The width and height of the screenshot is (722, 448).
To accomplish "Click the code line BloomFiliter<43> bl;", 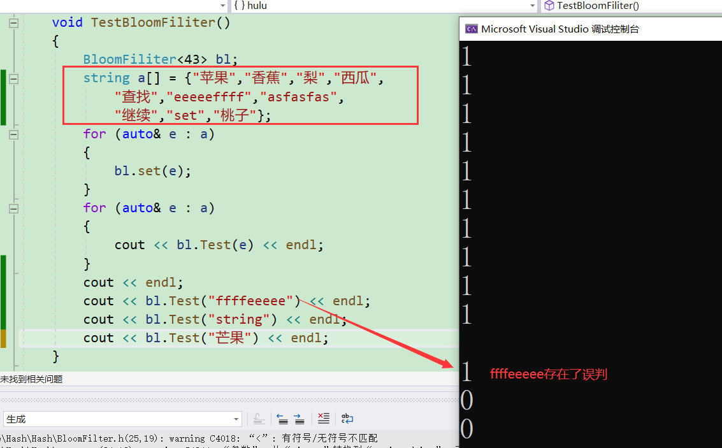I will [x=160, y=59].
